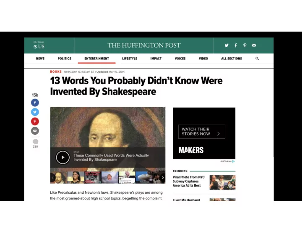The width and height of the screenshot is (302, 233).
Task: Click the 15k share count
Action: click(x=35, y=95)
